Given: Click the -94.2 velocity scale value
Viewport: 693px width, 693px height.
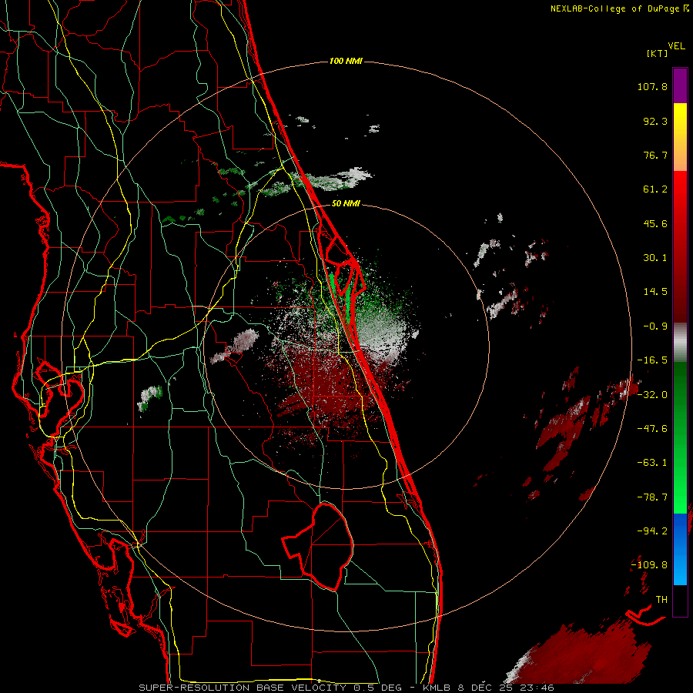Looking at the screenshot, I should tap(652, 531).
